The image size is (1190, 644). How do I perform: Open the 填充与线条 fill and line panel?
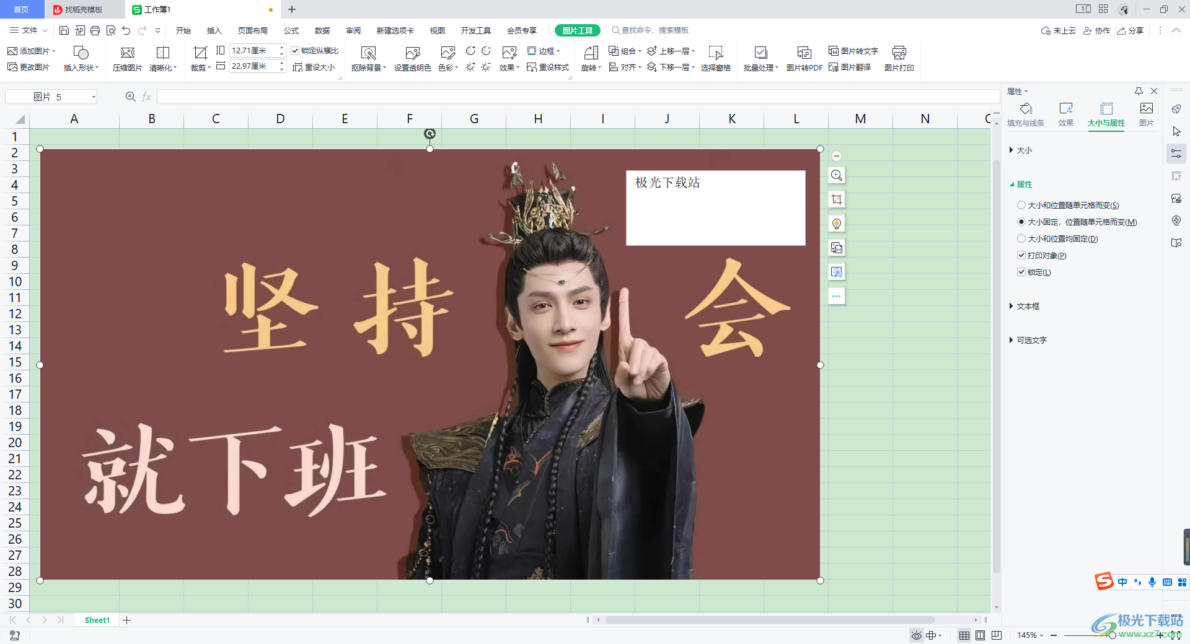[1026, 115]
